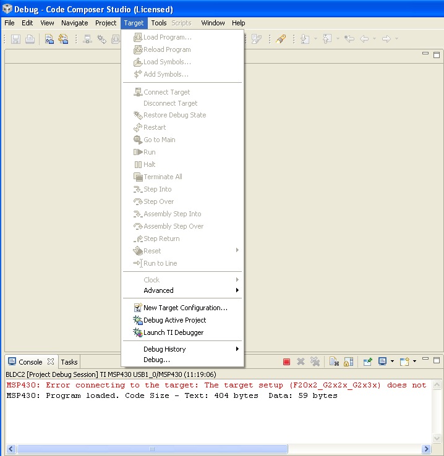Open the Window menu
Image resolution: width=444 pixels, height=456 pixels.
click(x=213, y=23)
